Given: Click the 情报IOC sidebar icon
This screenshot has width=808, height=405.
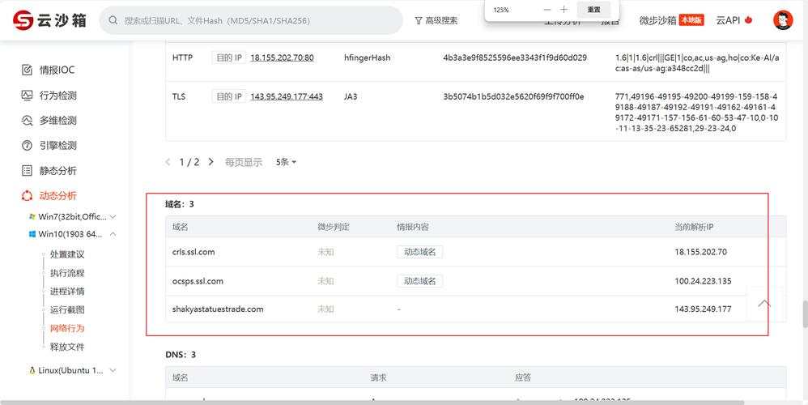Looking at the screenshot, I should tap(27, 70).
